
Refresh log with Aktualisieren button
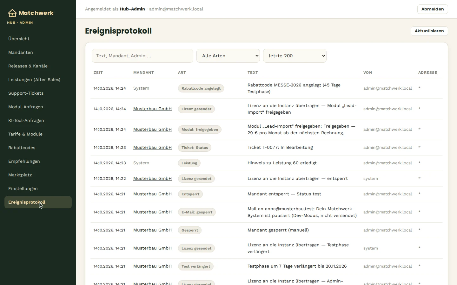429,31
